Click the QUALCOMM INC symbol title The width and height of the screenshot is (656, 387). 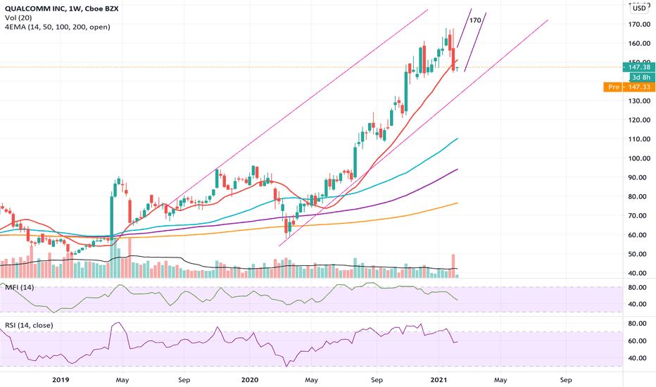tap(61, 8)
